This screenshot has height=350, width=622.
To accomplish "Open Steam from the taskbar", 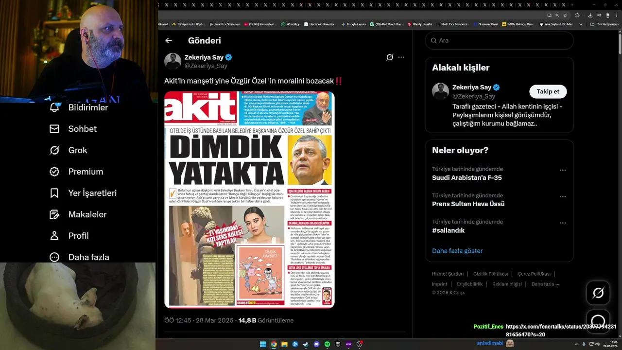I will tap(306, 344).
